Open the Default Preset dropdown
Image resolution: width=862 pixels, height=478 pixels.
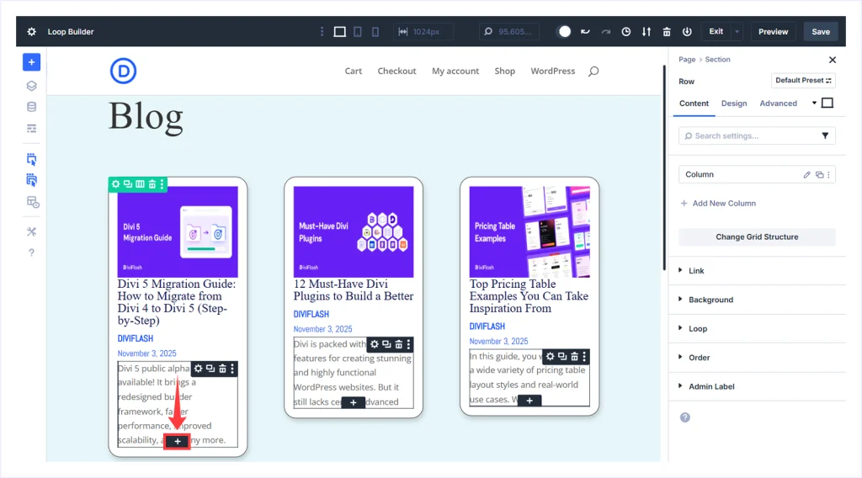tap(803, 81)
